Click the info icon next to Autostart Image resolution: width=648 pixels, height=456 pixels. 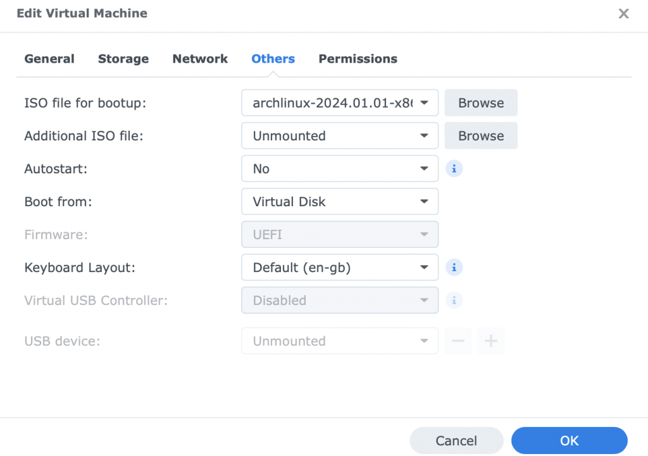[454, 169]
